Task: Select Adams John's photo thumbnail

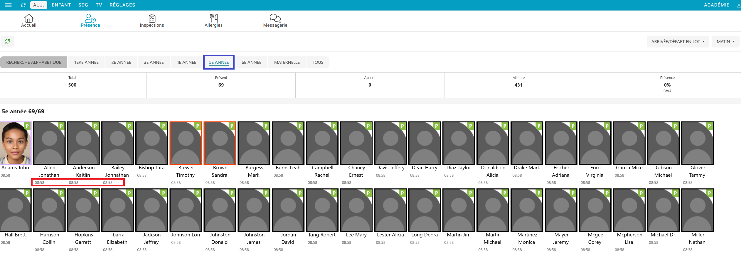Action: coord(15,143)
